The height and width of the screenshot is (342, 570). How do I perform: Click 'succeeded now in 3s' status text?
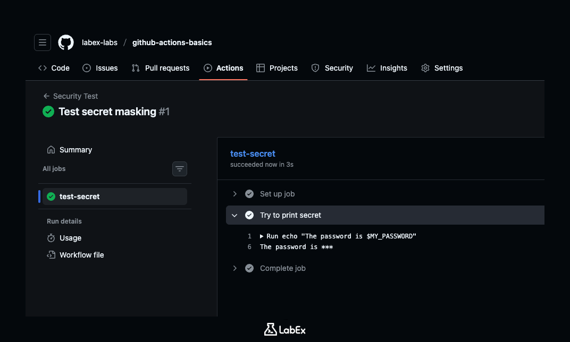262,165
